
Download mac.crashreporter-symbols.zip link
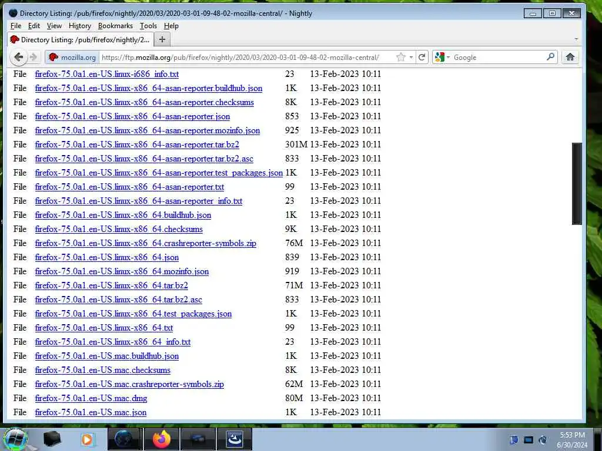click(129, 384)
